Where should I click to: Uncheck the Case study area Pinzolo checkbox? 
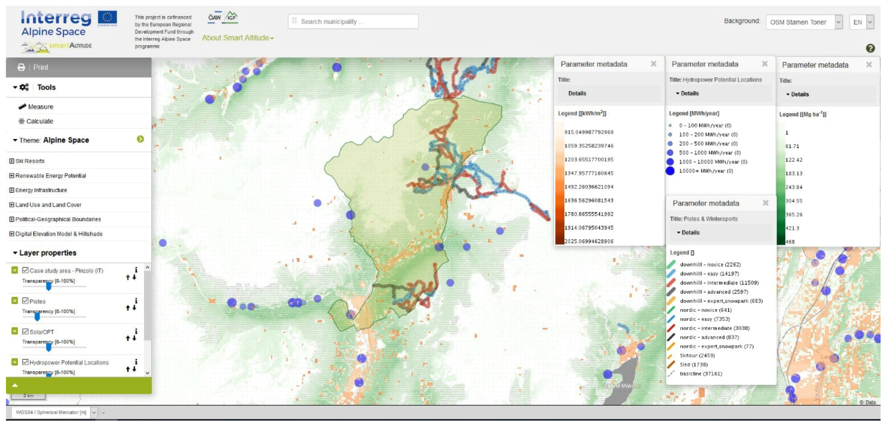coord(25,270)
